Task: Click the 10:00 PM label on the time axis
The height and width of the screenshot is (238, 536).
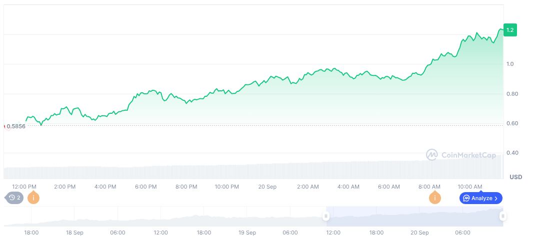Action: coord(227,187)
